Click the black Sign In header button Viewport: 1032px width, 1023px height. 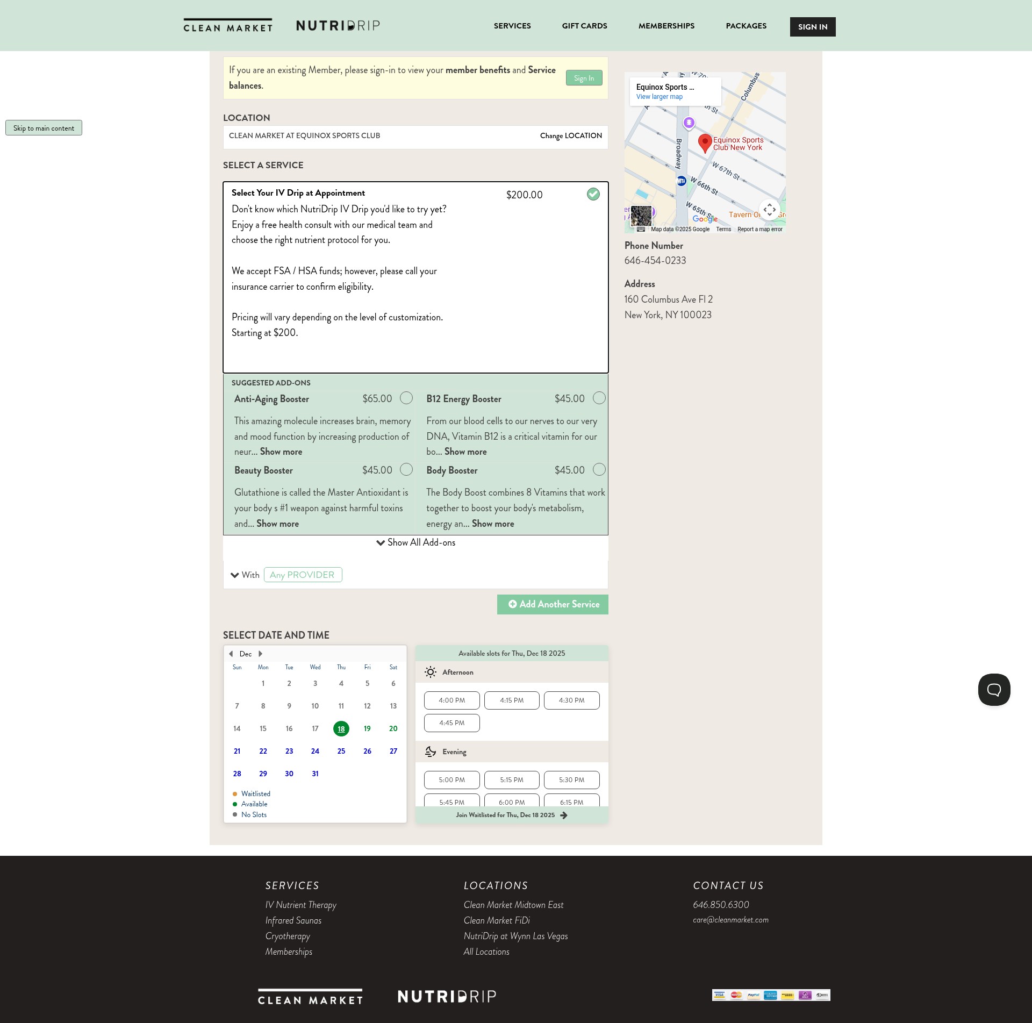point(813,27)
